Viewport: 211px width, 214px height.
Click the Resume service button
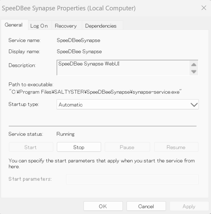(176, 147)
